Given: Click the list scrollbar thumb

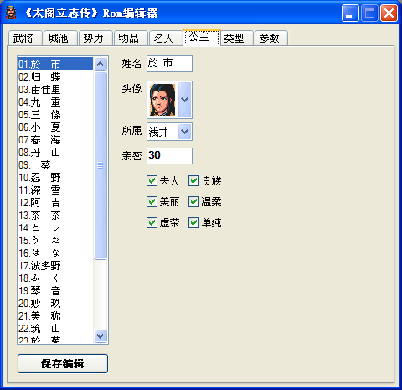Looking at the screenshot, I should point(100,165).
